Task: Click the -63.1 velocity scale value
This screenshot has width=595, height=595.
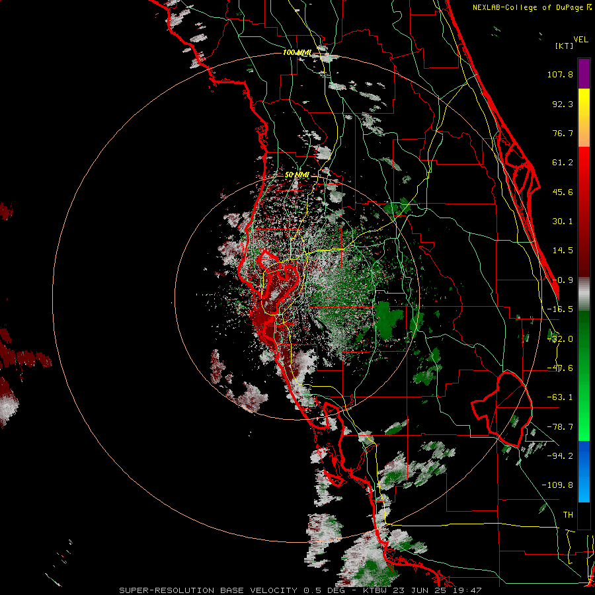Action: pyautogui.click(x=560, y=397)
